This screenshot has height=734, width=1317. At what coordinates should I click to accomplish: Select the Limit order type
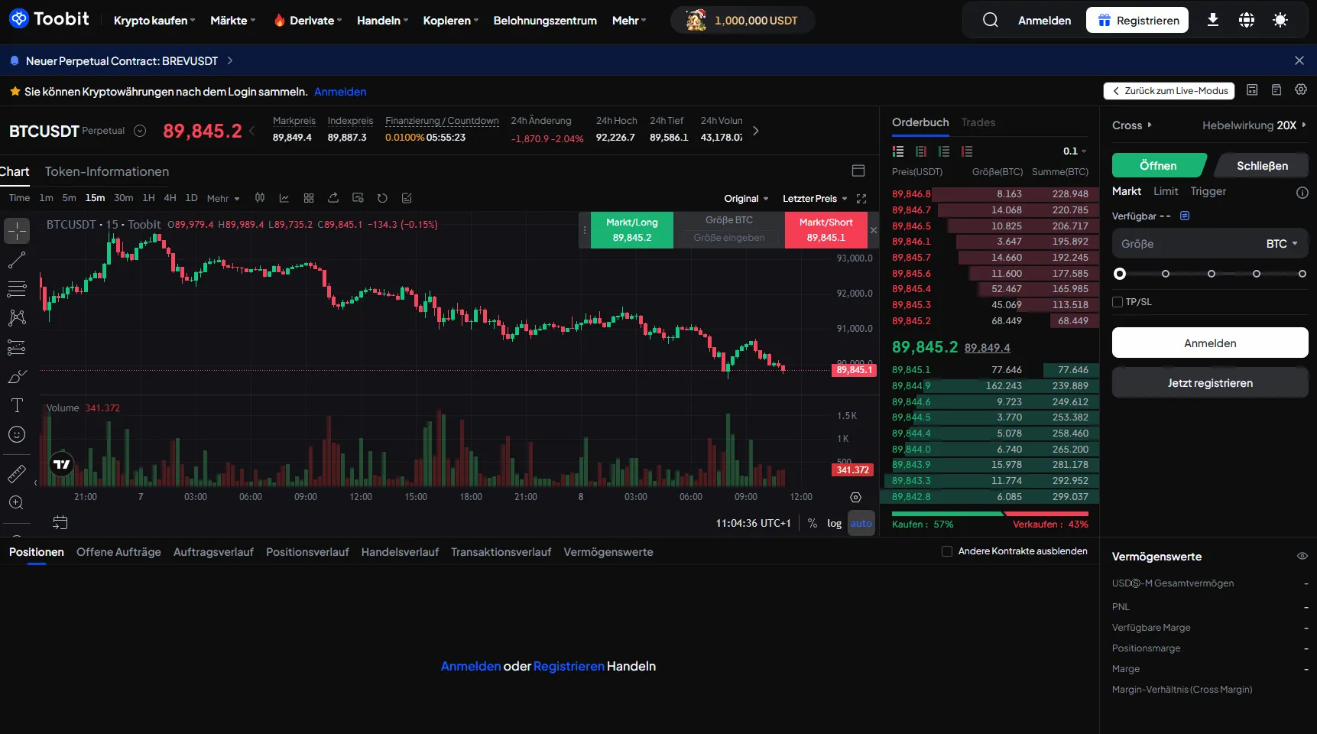coord(1166,191)
